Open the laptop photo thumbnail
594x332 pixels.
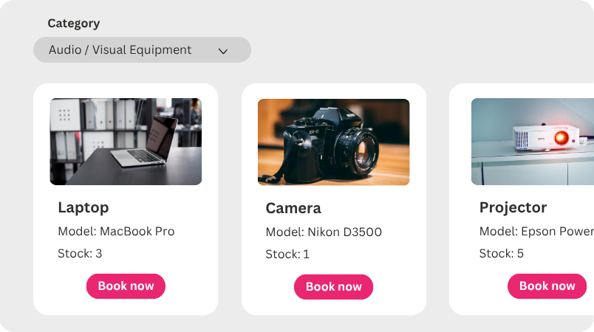126,142
